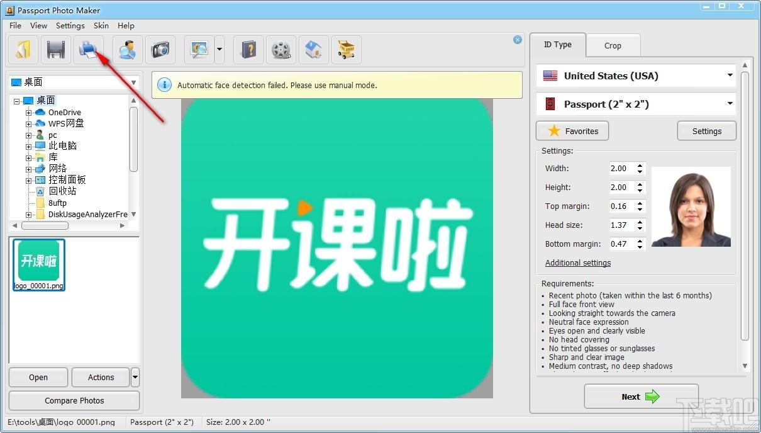Viewport: 761px width, 433px height.
Task: Expand the pc tree node
Action: tap(28, 135)
